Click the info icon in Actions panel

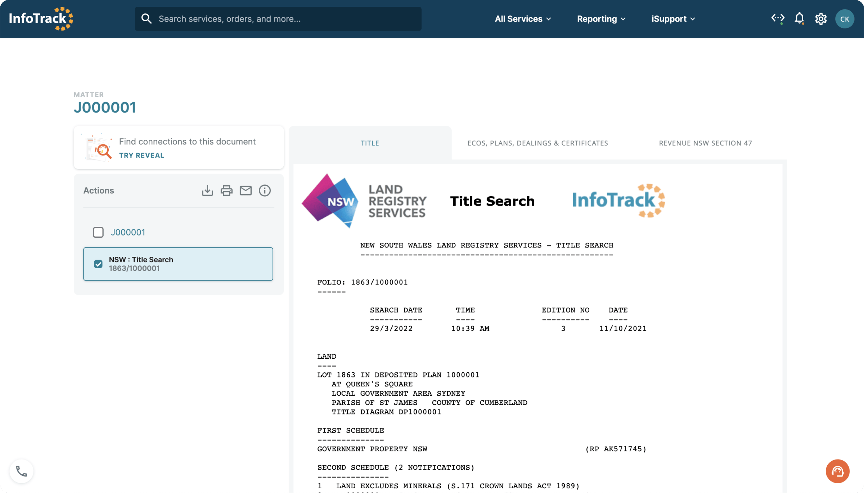pyautogui.click(x=265, y=191)
